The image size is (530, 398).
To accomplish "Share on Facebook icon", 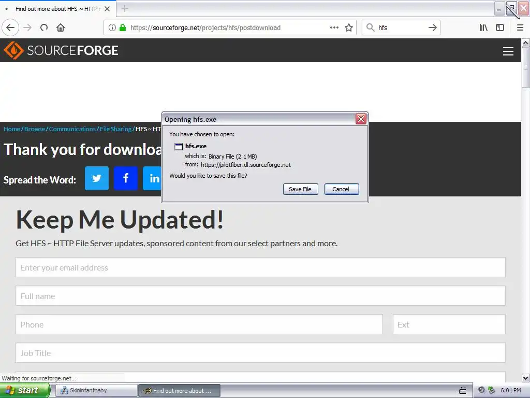I will 126,178.
